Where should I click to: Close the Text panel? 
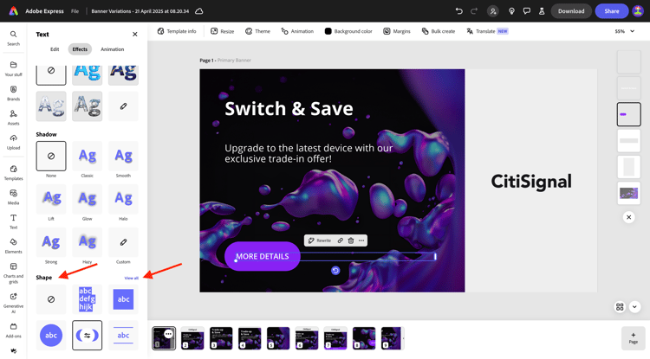click(134, 35)
